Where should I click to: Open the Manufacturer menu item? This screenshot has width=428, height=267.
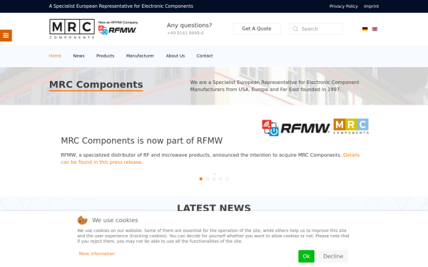(x=140, y=56)
